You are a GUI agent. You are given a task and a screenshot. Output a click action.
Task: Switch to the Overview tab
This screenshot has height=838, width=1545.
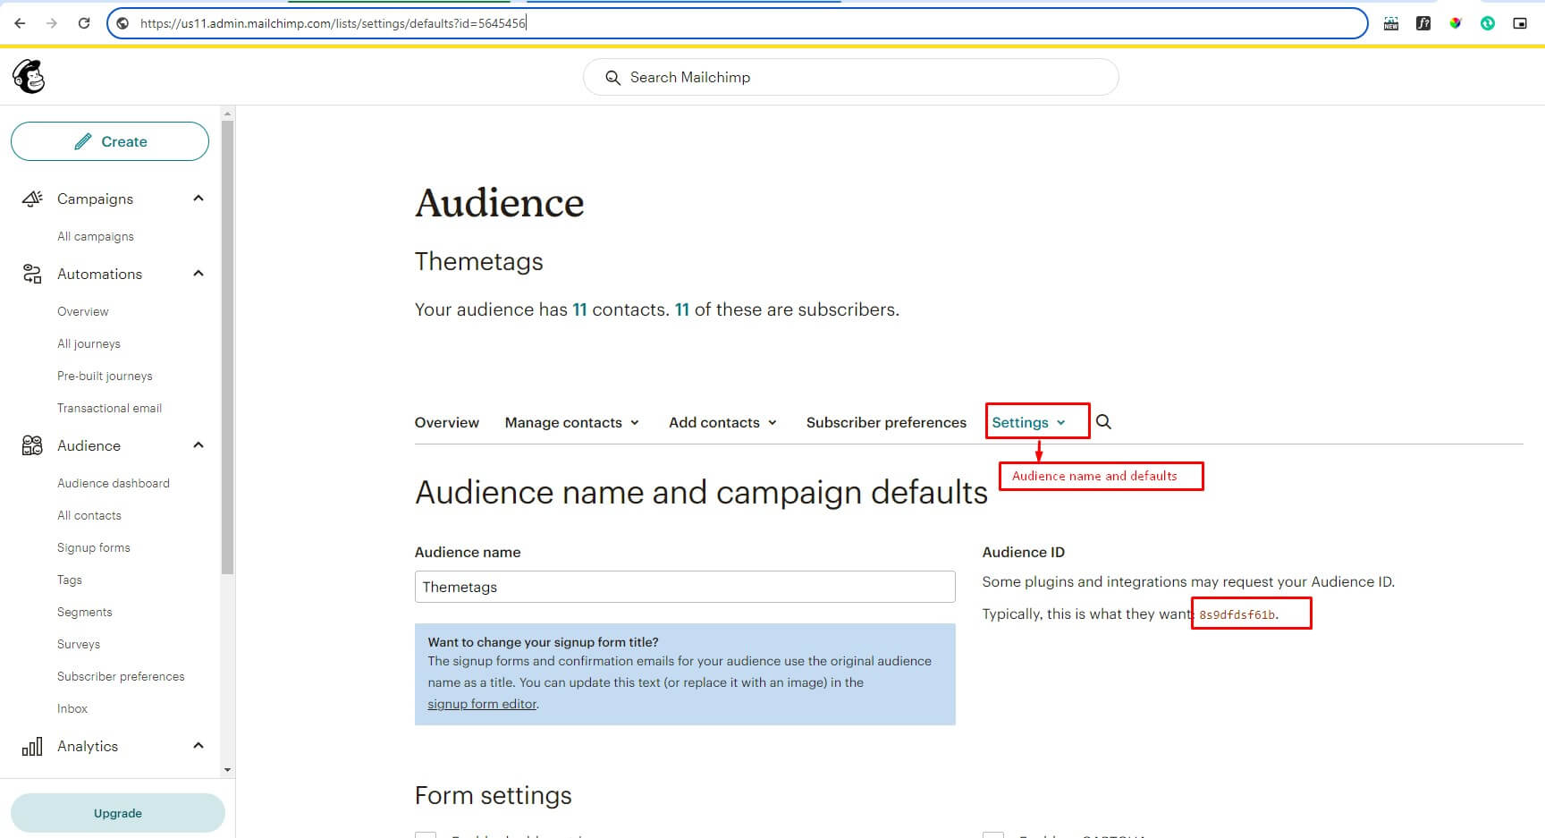click(x=446, y=422)
